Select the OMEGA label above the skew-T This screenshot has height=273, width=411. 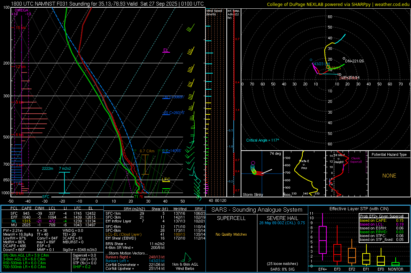point(21,10)
